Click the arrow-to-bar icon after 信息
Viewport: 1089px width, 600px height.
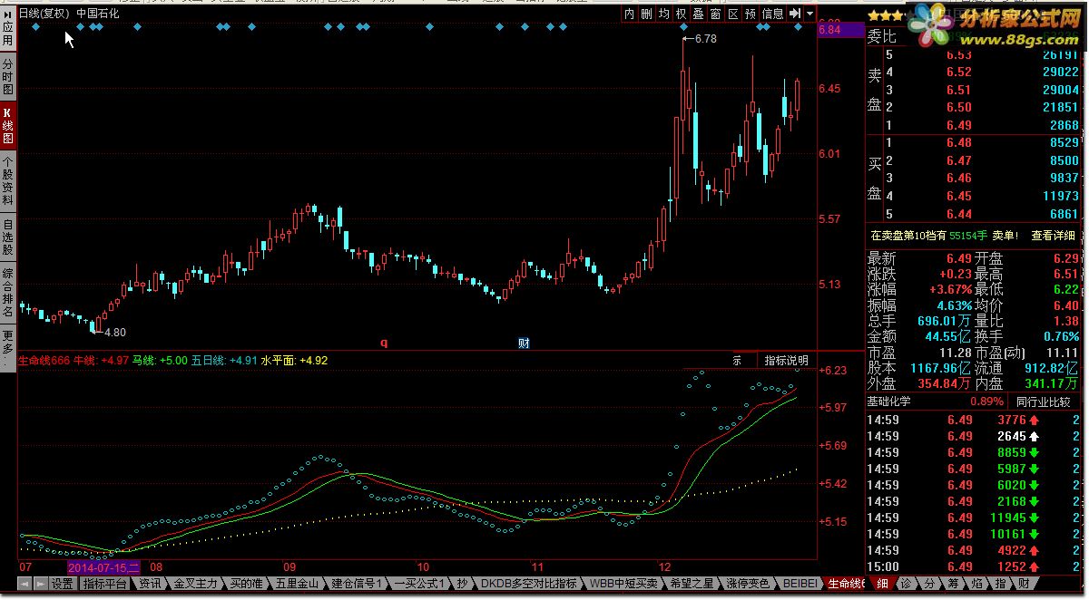coord(795,14)
